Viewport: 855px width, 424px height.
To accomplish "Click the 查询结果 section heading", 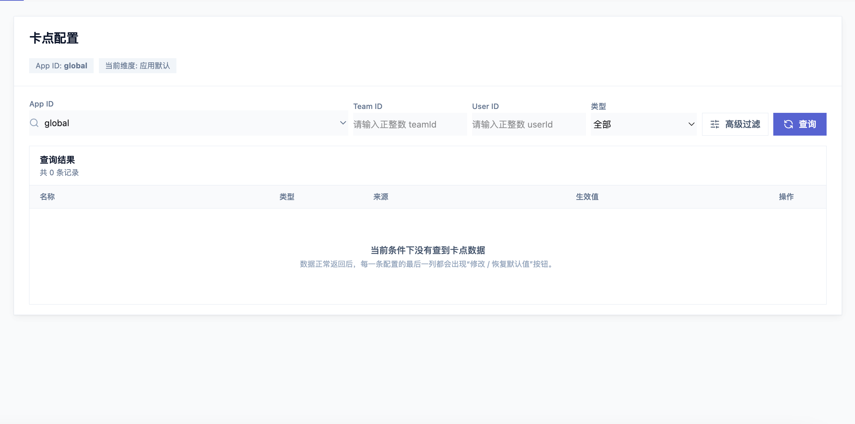I will click(57, 160).
